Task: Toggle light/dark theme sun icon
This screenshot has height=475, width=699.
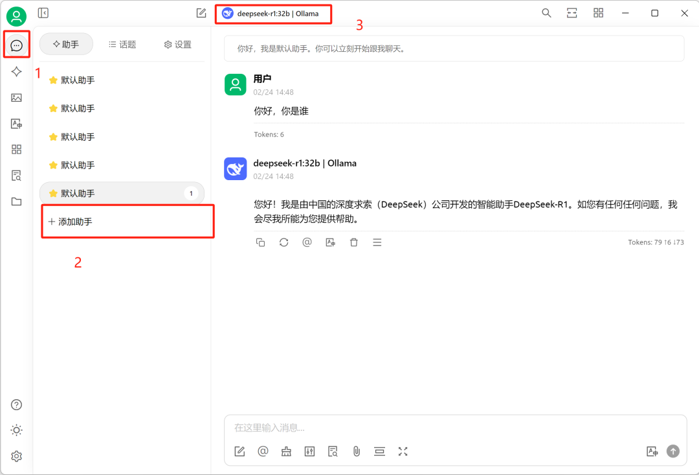Action: 16,430
